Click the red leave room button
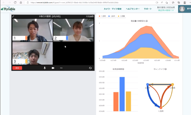 coord(17,68)
